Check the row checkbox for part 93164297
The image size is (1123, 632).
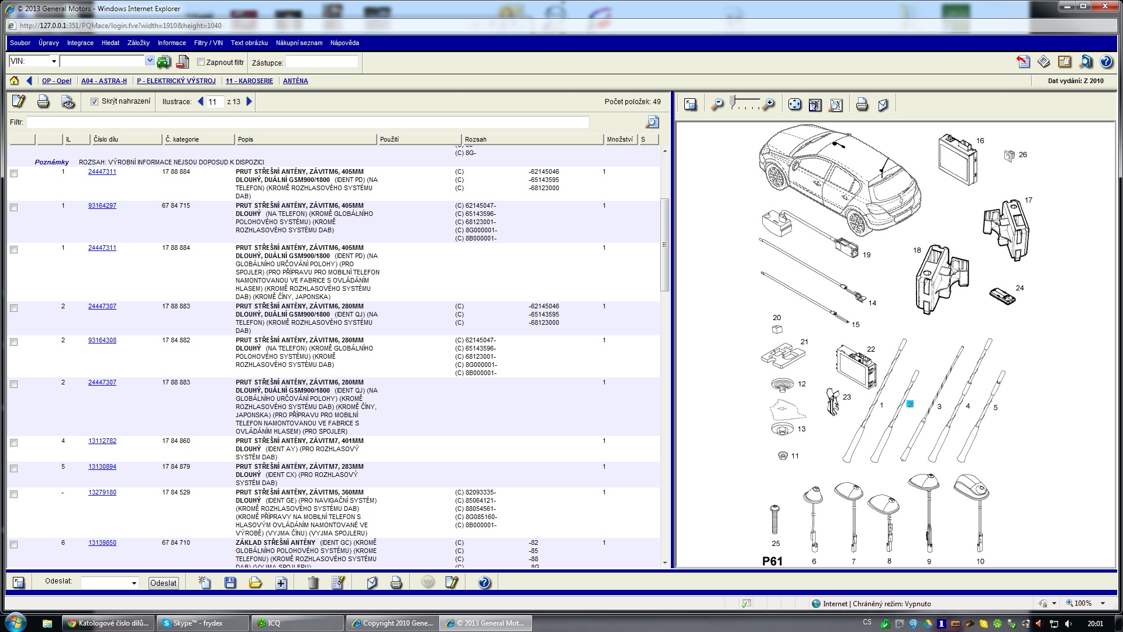[x=14, y=207]
